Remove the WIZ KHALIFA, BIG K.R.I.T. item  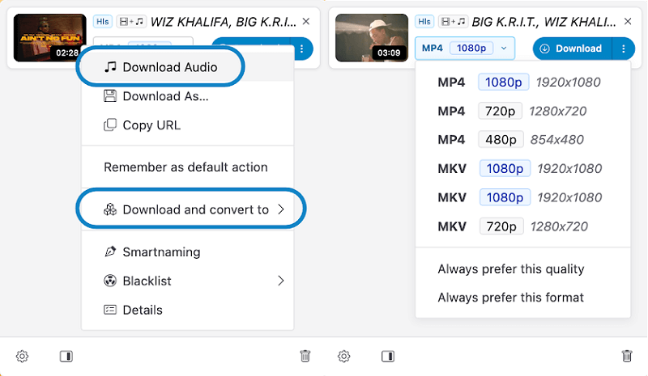(306, 21)
